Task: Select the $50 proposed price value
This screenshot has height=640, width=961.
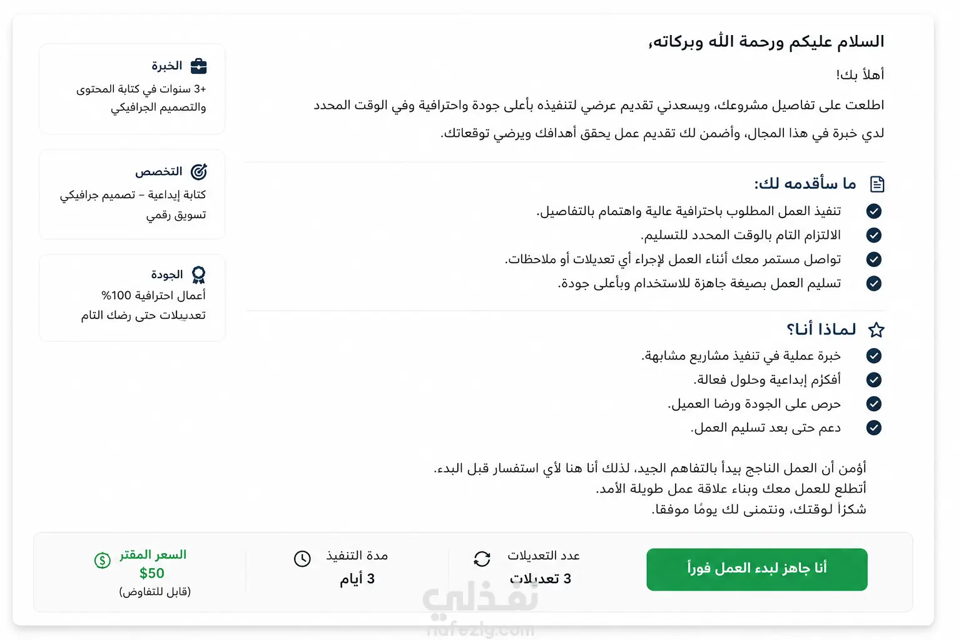Action: click(x=152, y=573)
